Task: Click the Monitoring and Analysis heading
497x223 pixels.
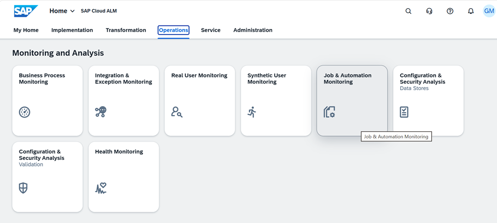Action: point(58,53)
